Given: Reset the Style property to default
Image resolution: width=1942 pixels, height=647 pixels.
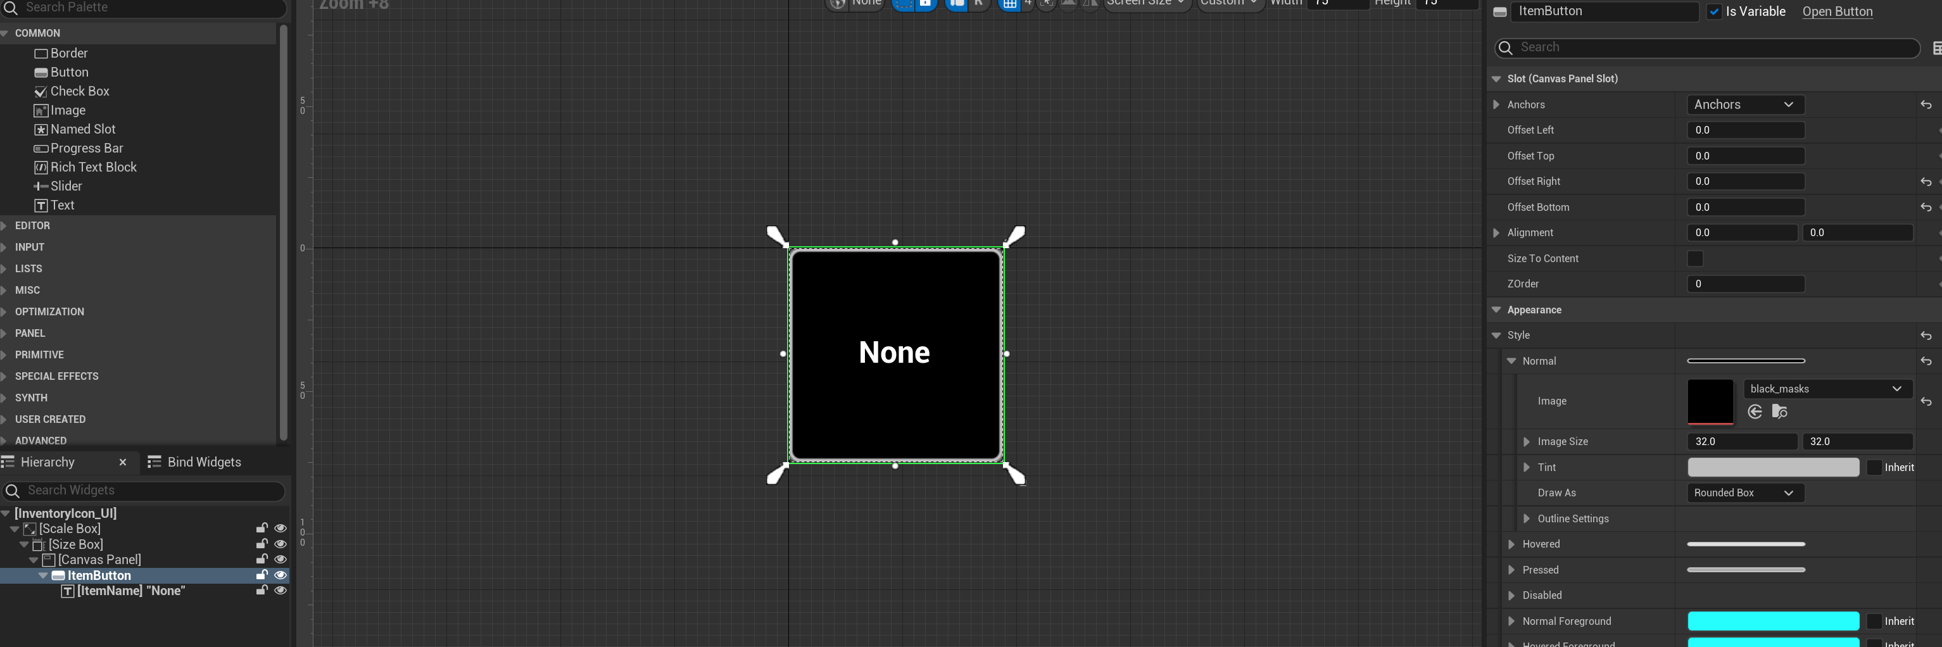Looking at the screenshot, I should [1926, 336].
